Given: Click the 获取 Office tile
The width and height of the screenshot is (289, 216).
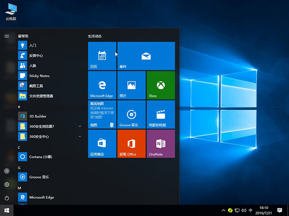Looking at the screenshot, I should pyautogui.click(x=131, y=144).
